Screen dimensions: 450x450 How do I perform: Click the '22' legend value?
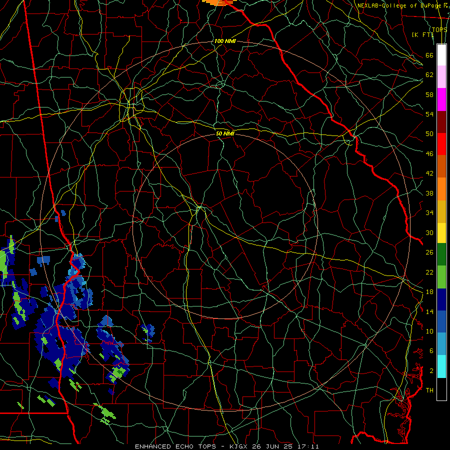point(429,272)
